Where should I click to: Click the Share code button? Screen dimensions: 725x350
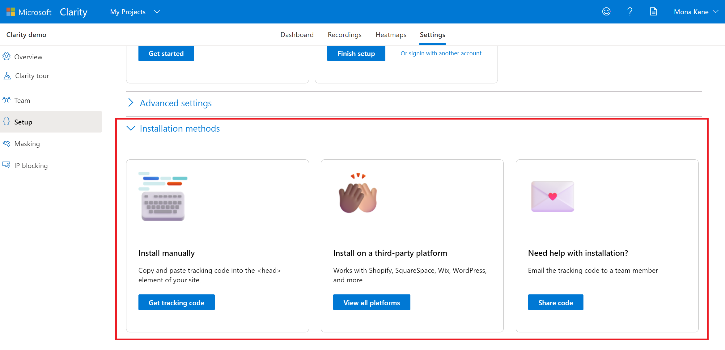click(556, 302)
